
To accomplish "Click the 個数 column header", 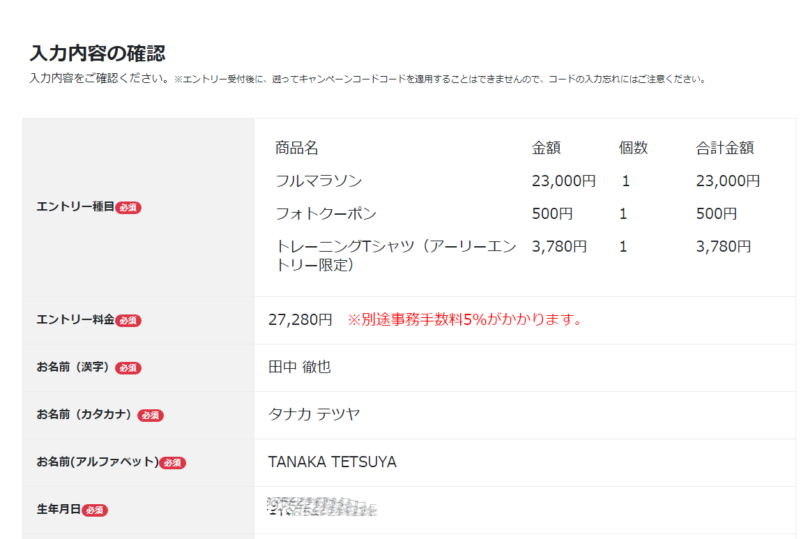I will 633,149.
